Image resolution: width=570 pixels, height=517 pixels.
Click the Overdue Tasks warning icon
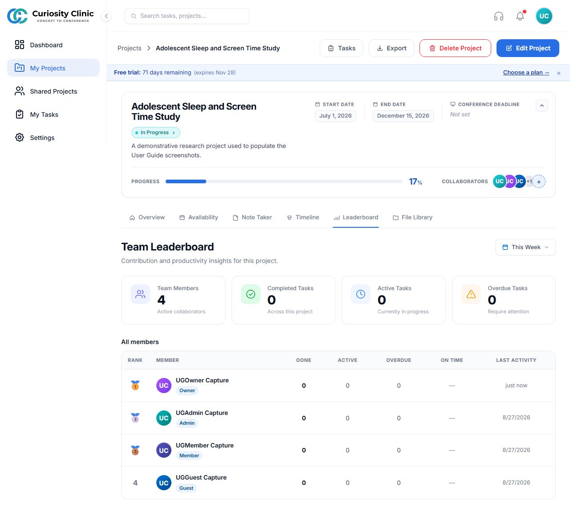click(471, 294)
